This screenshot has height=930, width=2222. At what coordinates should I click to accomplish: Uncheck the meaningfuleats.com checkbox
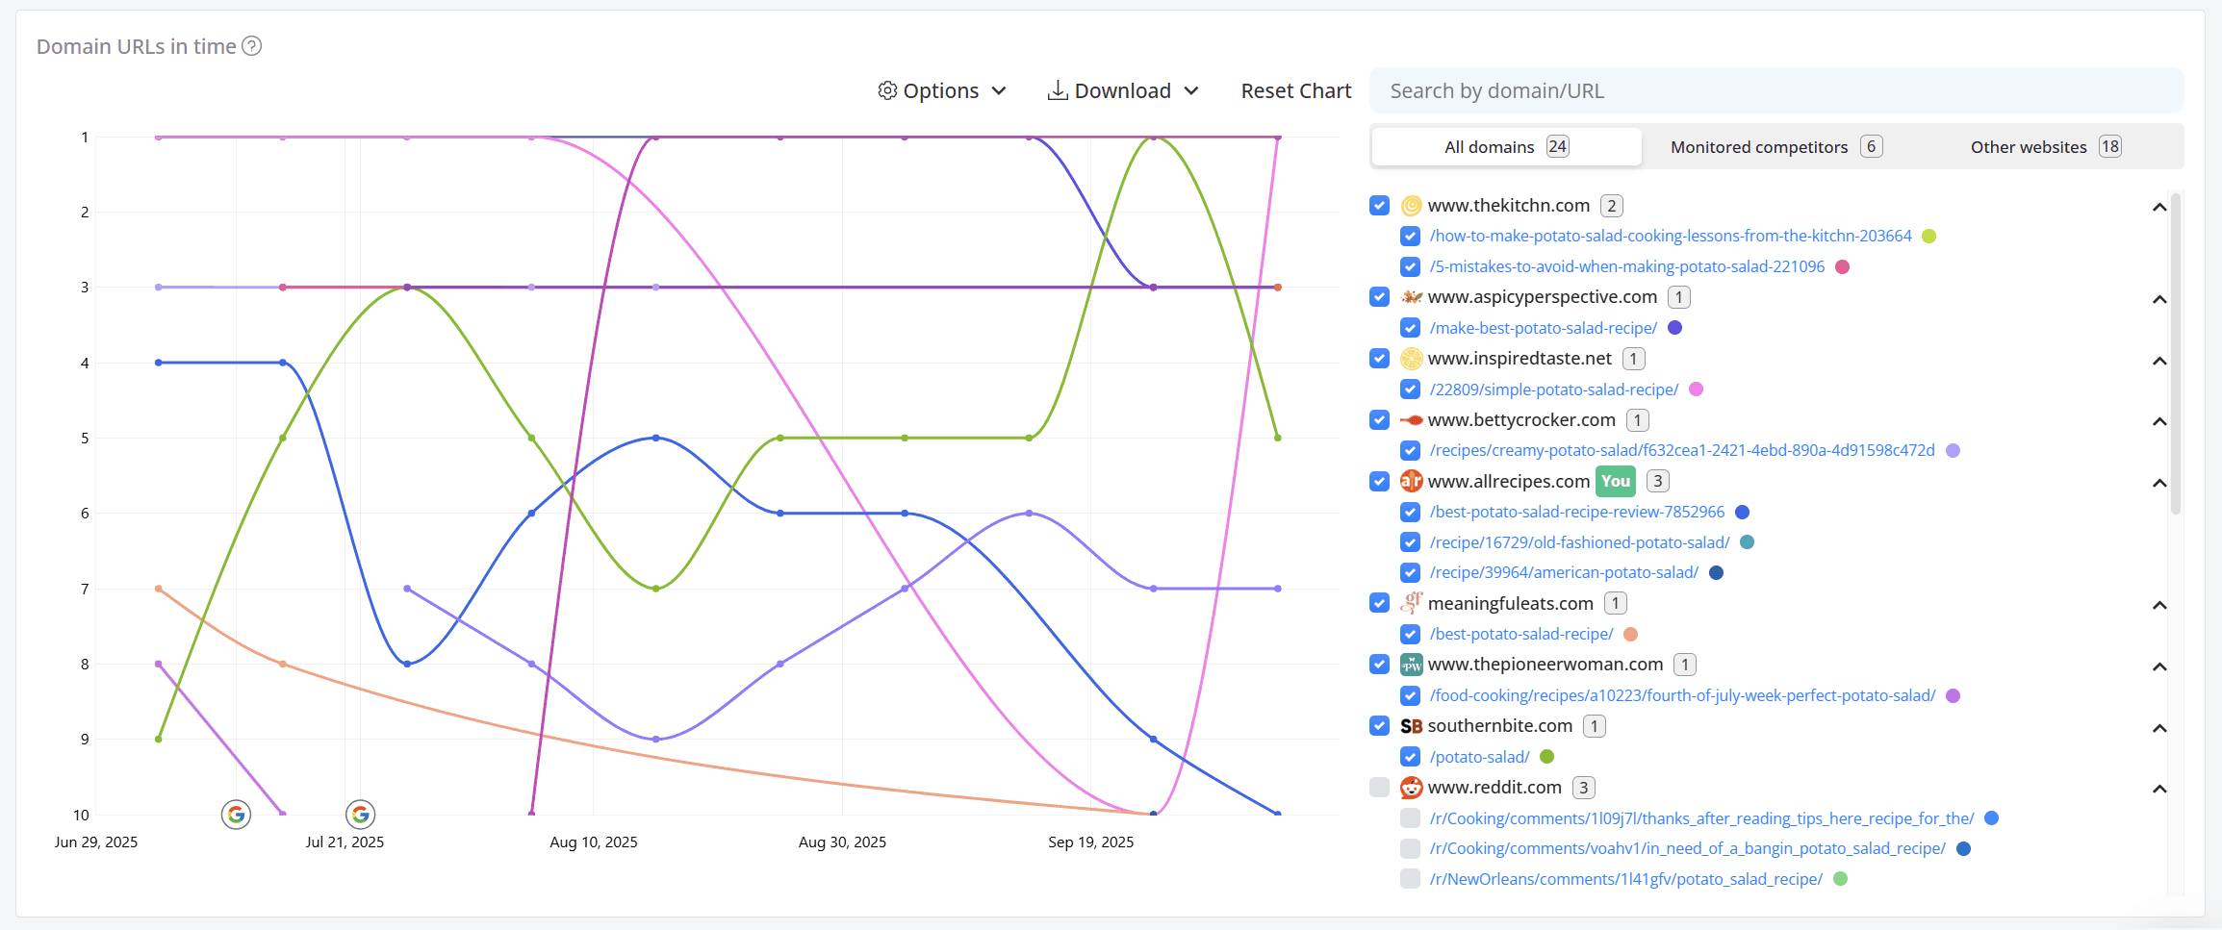pyautogui.click(x=1380, y=603)
